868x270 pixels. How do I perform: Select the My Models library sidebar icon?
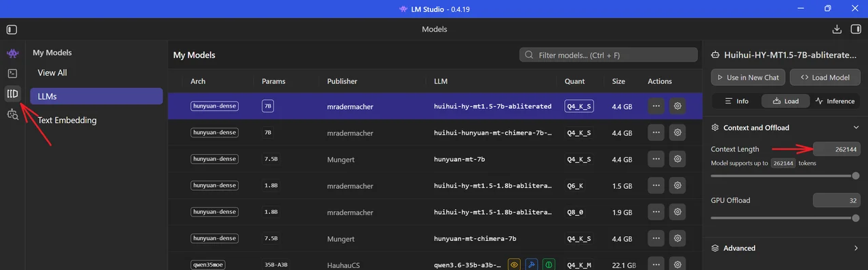click(12, 93)
